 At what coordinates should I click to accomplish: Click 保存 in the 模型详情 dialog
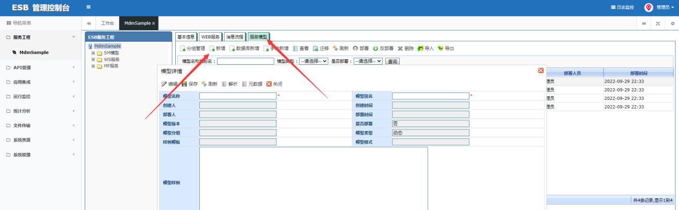[x=190, y=84]
